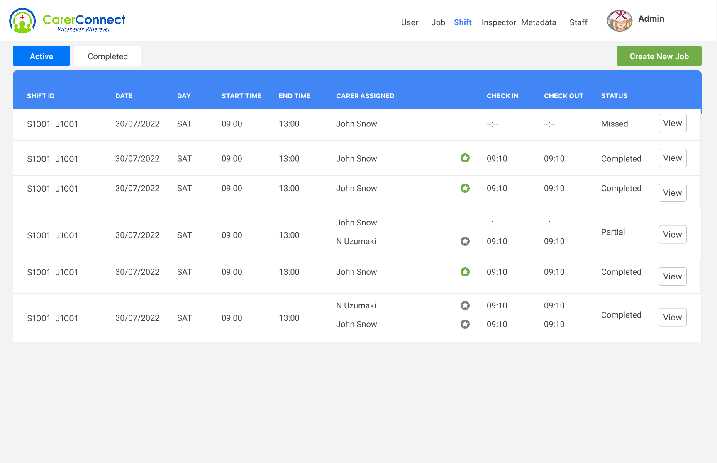Click gray star beside N Uzumaki in Partial row

(465, 241)
